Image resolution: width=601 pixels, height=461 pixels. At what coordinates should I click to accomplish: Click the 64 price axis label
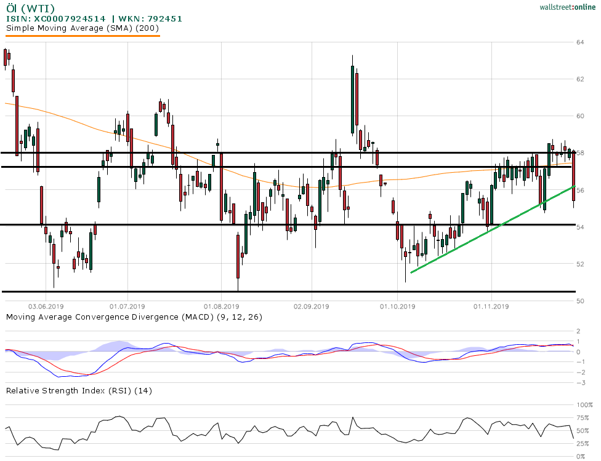(580, 42)
